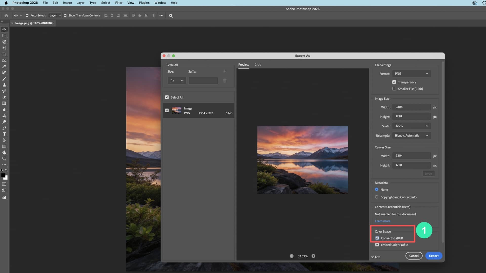The height and width of the screenshot is (273, 486).
Task: Select the Gradient tool
Action: [4, 103]
